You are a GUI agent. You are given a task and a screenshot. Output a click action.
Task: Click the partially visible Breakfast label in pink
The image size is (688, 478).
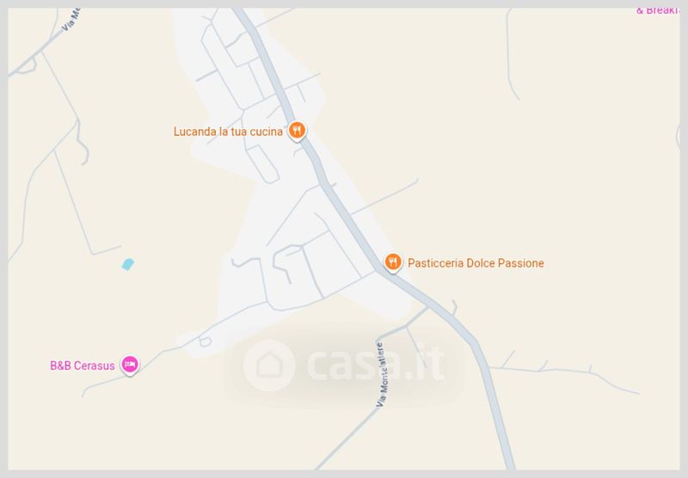coord(657,10)
